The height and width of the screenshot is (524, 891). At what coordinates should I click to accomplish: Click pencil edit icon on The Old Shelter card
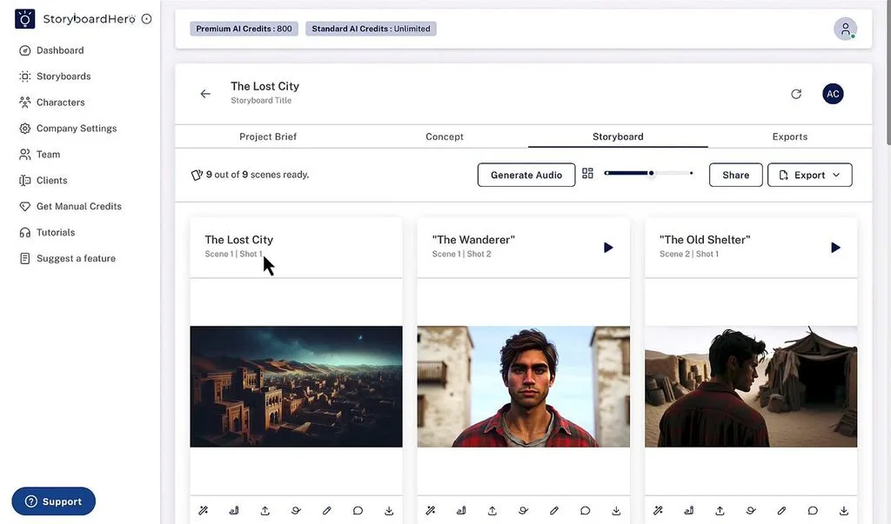pyautogui.click(x=782, y=510)
